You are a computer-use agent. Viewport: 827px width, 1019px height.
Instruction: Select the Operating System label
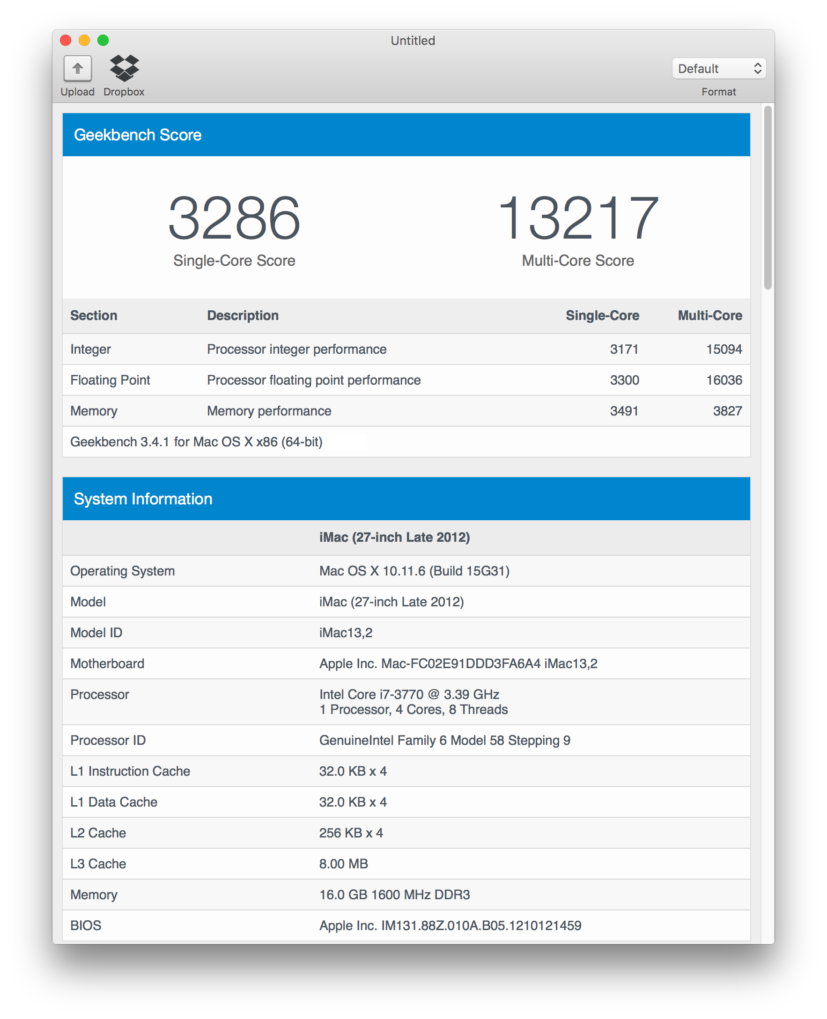122,571
